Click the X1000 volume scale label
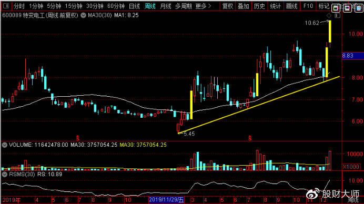 coord(351,167)
